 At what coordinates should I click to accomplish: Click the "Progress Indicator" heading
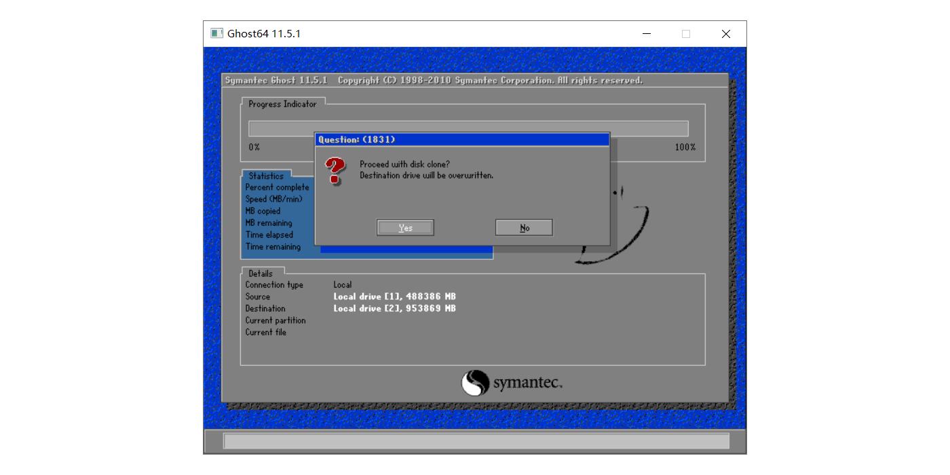point(282,104)
